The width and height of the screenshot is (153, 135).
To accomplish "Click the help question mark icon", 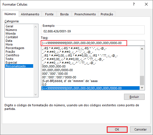I will [x=134, y=4].
